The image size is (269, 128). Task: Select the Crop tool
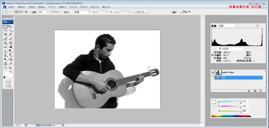(5, 35)
